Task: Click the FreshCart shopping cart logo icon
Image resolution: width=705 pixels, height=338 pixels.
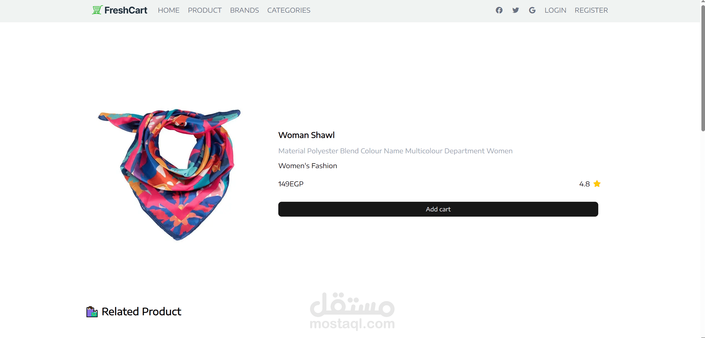Action: pos(97,10)
